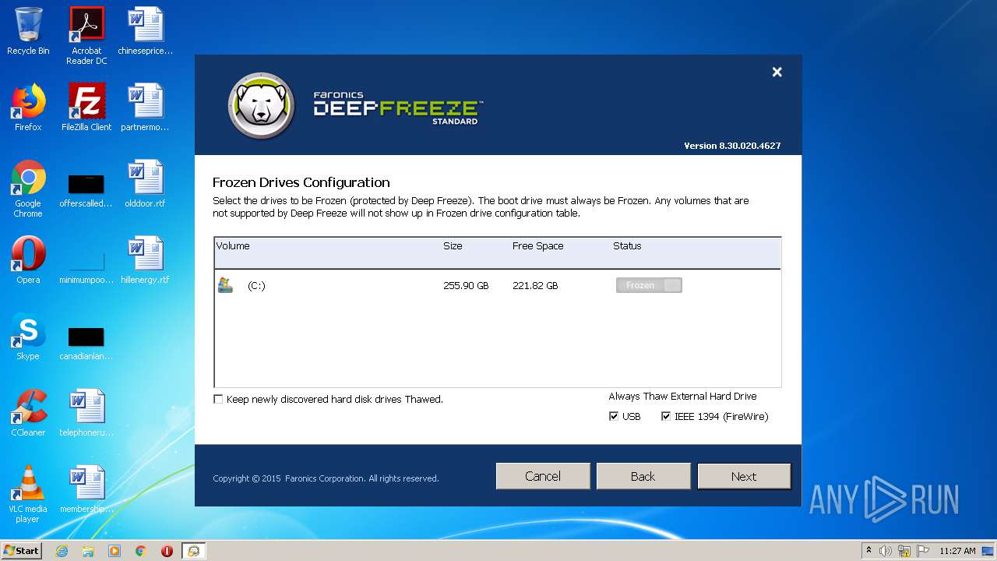
Task: Click the network status tray icon
Action: point(904,551)
